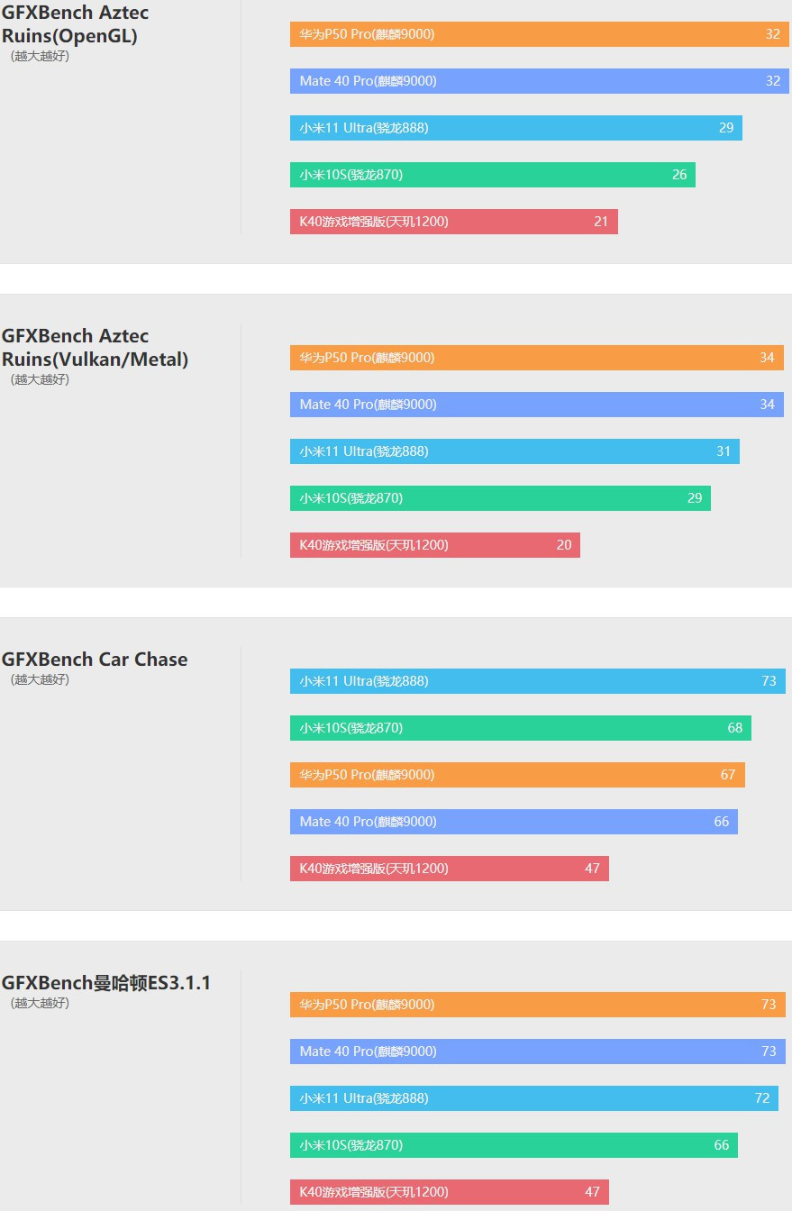Image resolution: width=792 pixels, height=1211 pixels.
Task: Select 华为P50 Pro bar scoring 67
Action: pos(517,775)
